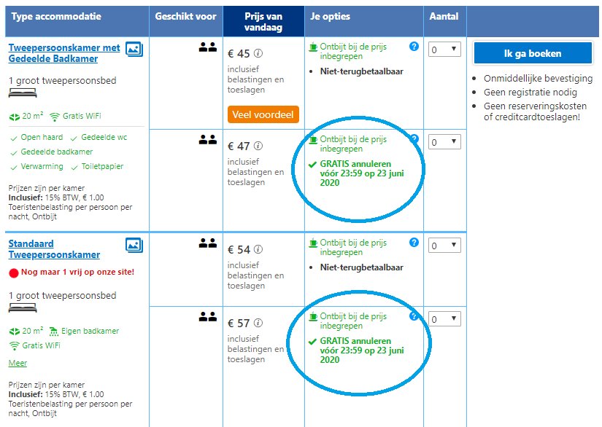
Task: Open photo gallery icon for Standaard Tweepersoonskamer
Action: (134, 245)
